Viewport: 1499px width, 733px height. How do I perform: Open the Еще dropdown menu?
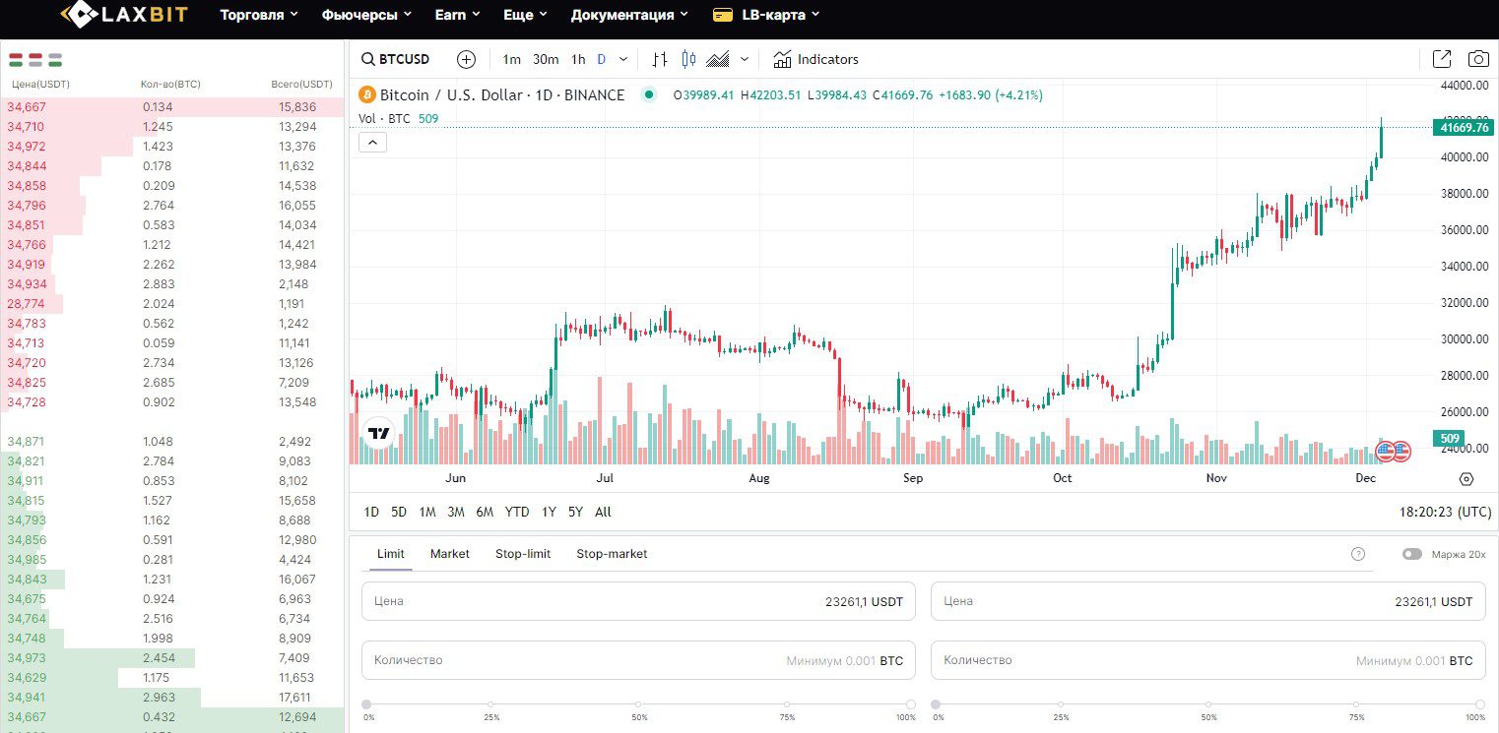pyautogui.click(x=525, y=15)
